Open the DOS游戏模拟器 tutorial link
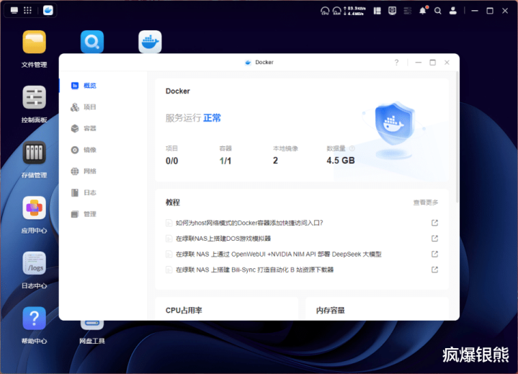The height and width of the screenshot is (374, 518). click(x=223, y=239)
